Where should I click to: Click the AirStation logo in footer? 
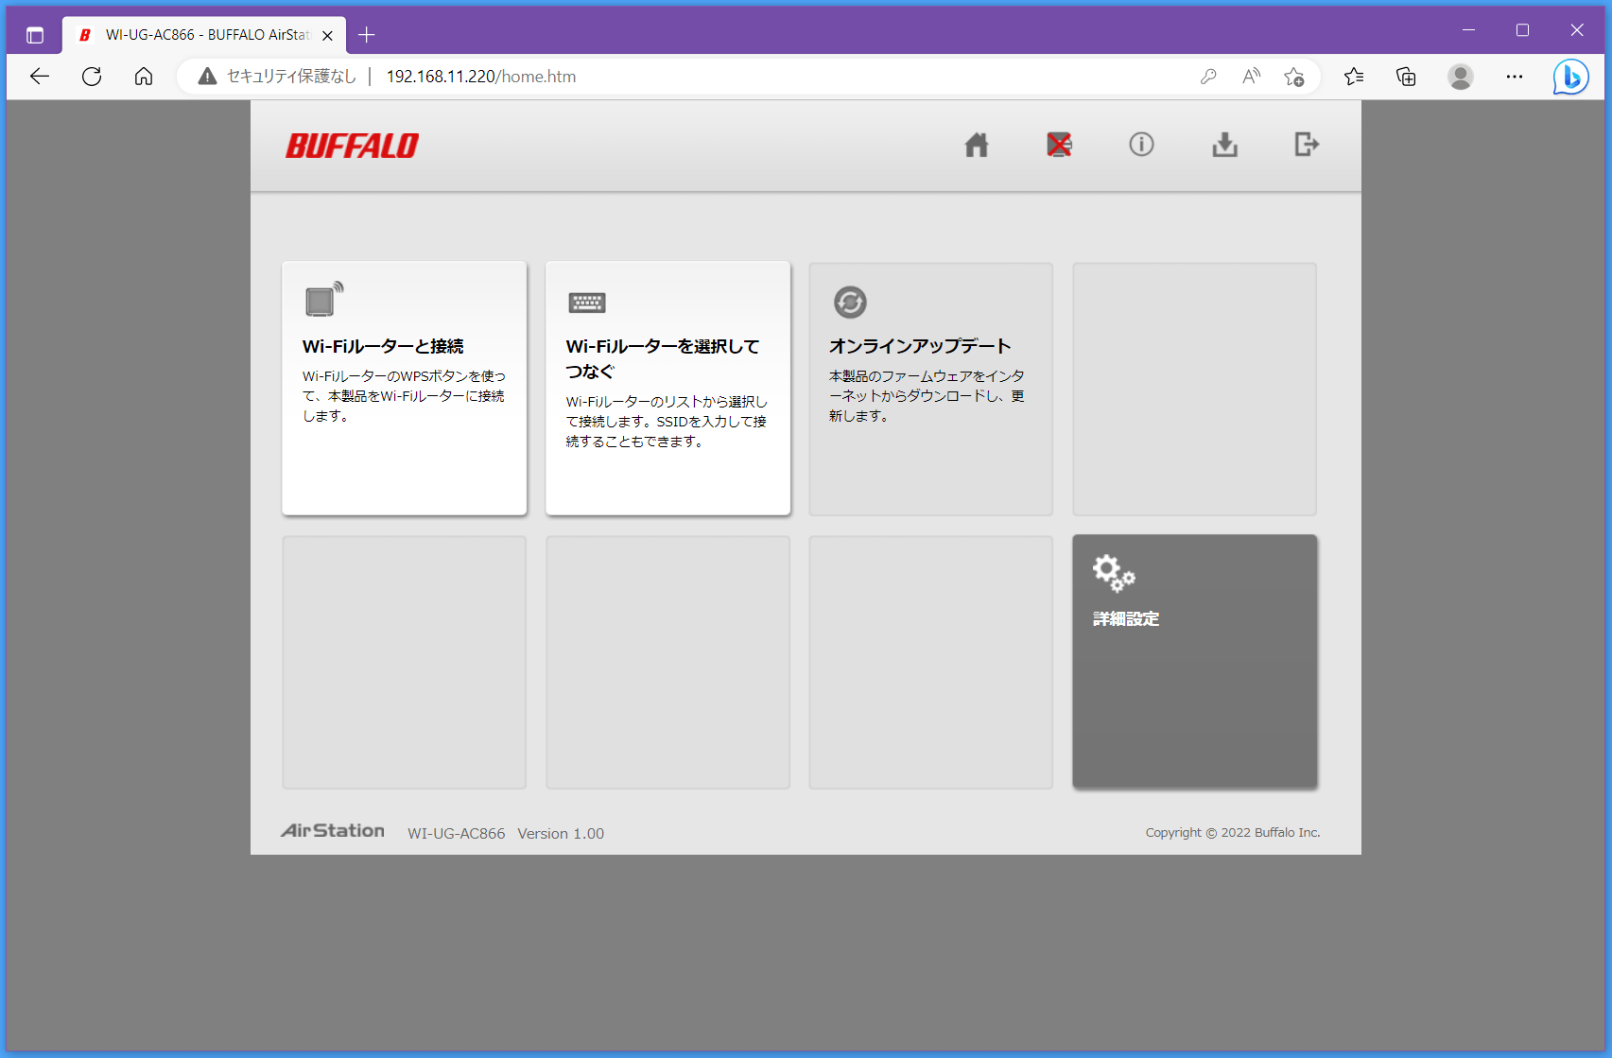tap(333, 831)
